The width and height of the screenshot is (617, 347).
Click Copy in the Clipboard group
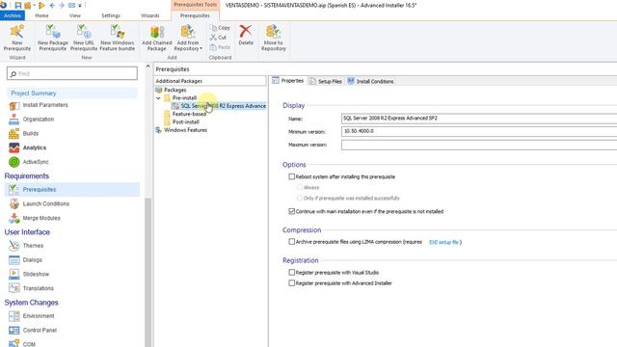pyautogui.click(x=220, y=28)
